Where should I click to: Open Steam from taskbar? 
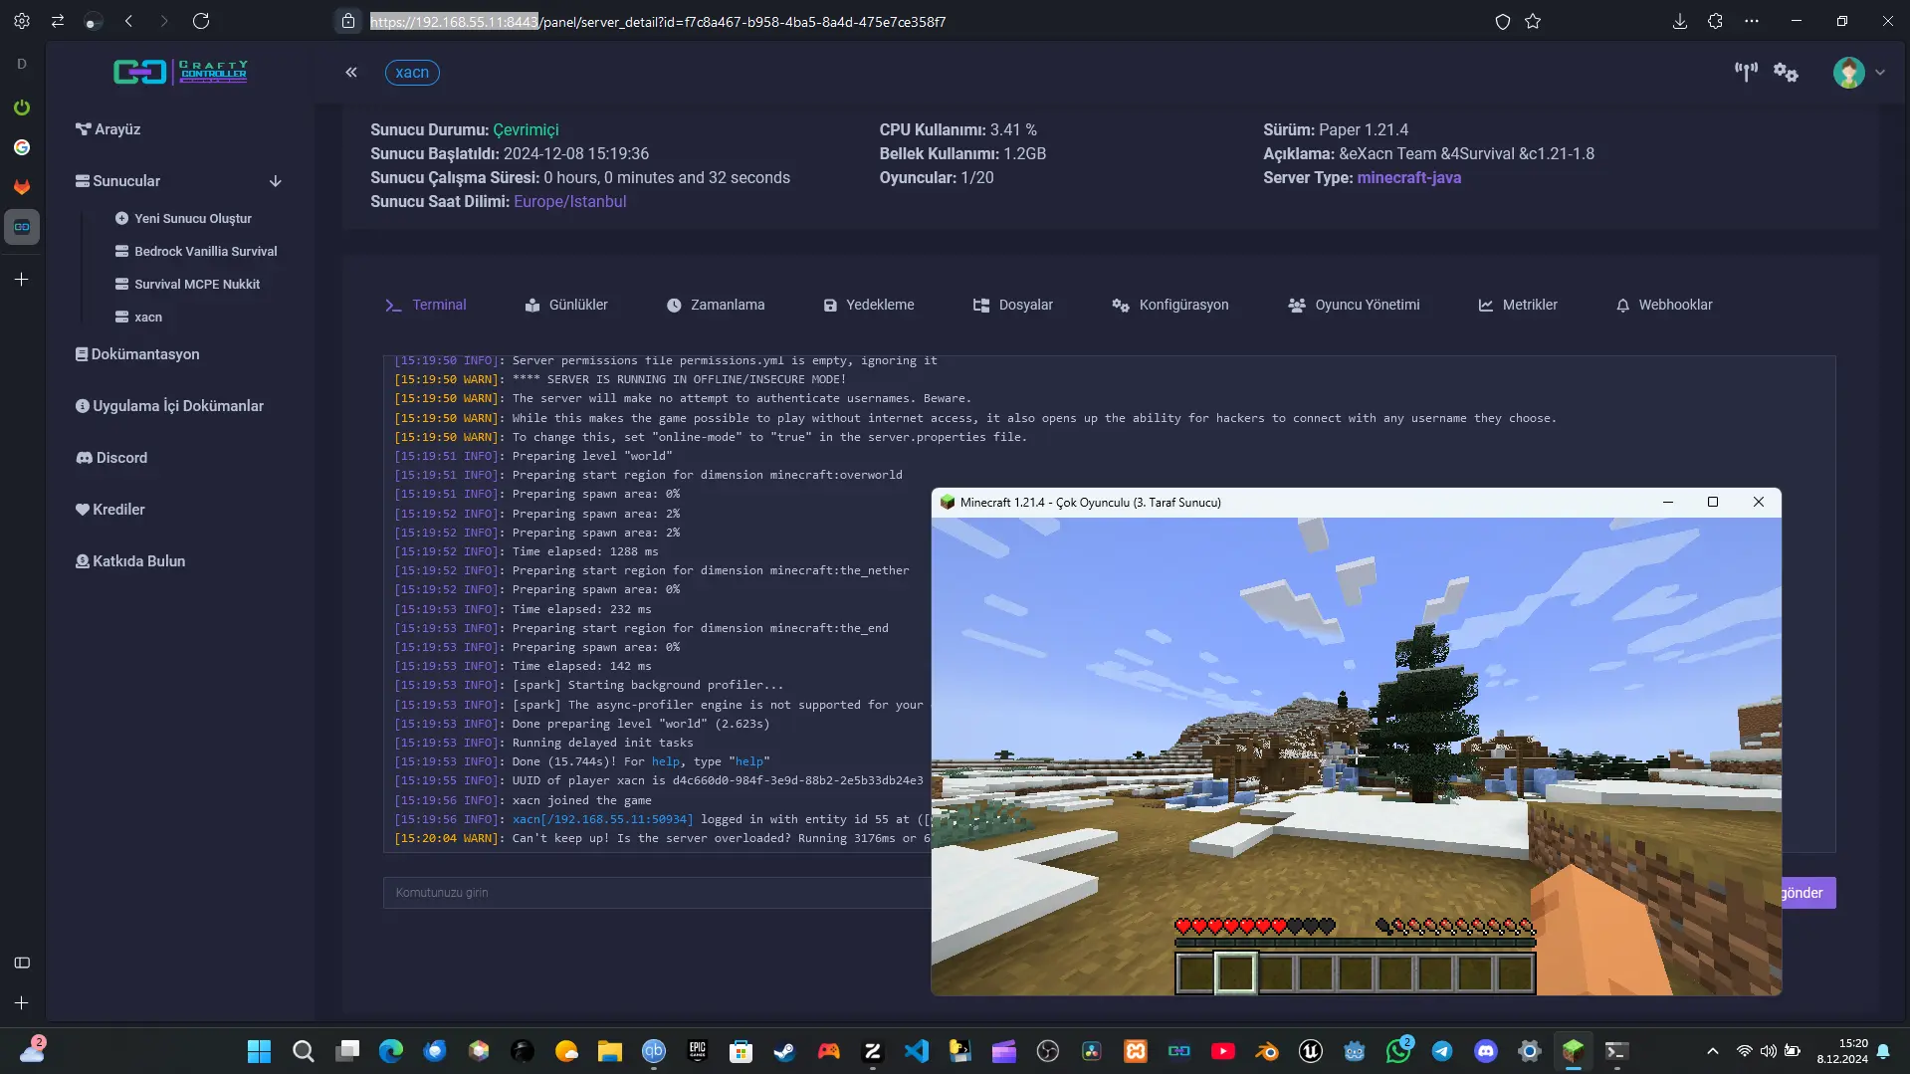pos(785,1051)
